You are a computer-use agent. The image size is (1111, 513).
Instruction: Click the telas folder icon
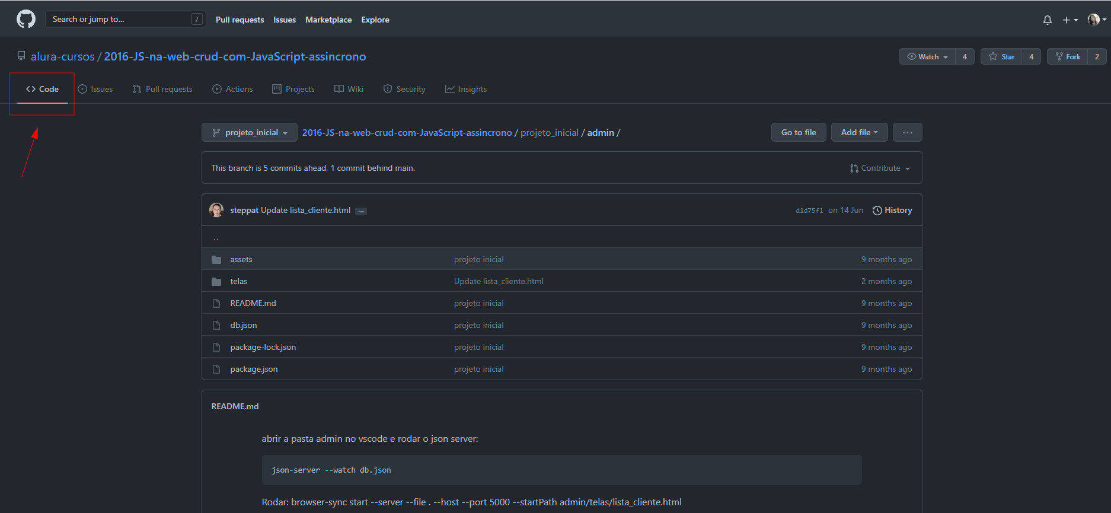click(216, 282)
